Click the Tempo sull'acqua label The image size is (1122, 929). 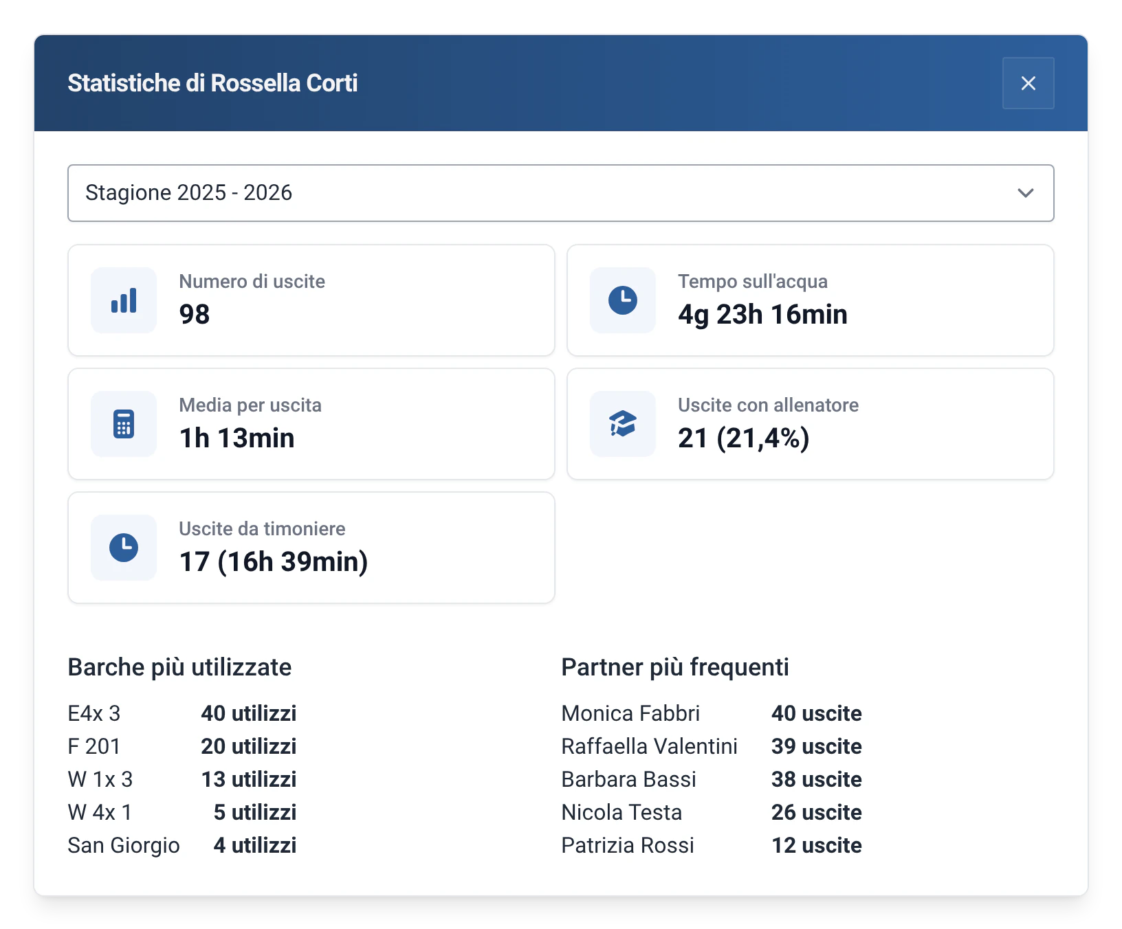tap(753, 282)
